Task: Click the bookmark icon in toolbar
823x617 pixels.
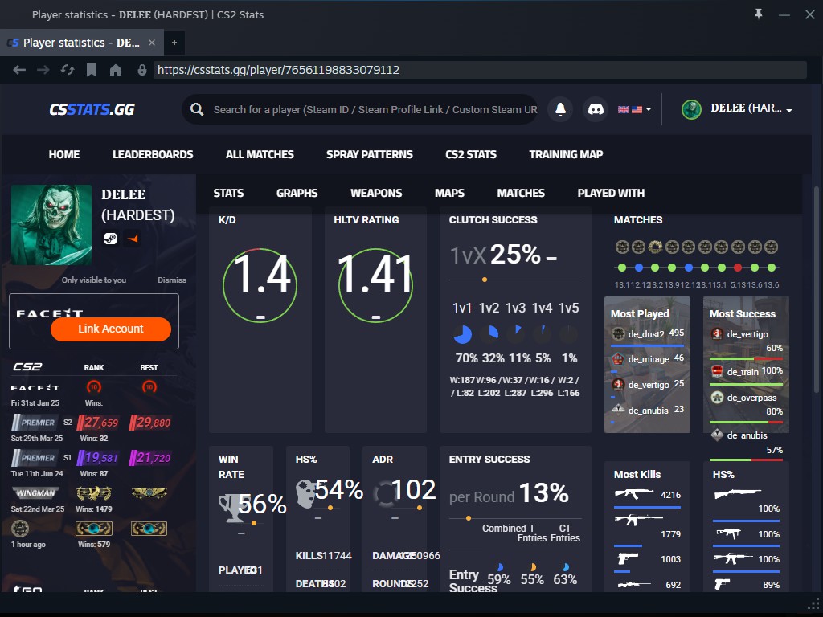Action: click(92, 70)
